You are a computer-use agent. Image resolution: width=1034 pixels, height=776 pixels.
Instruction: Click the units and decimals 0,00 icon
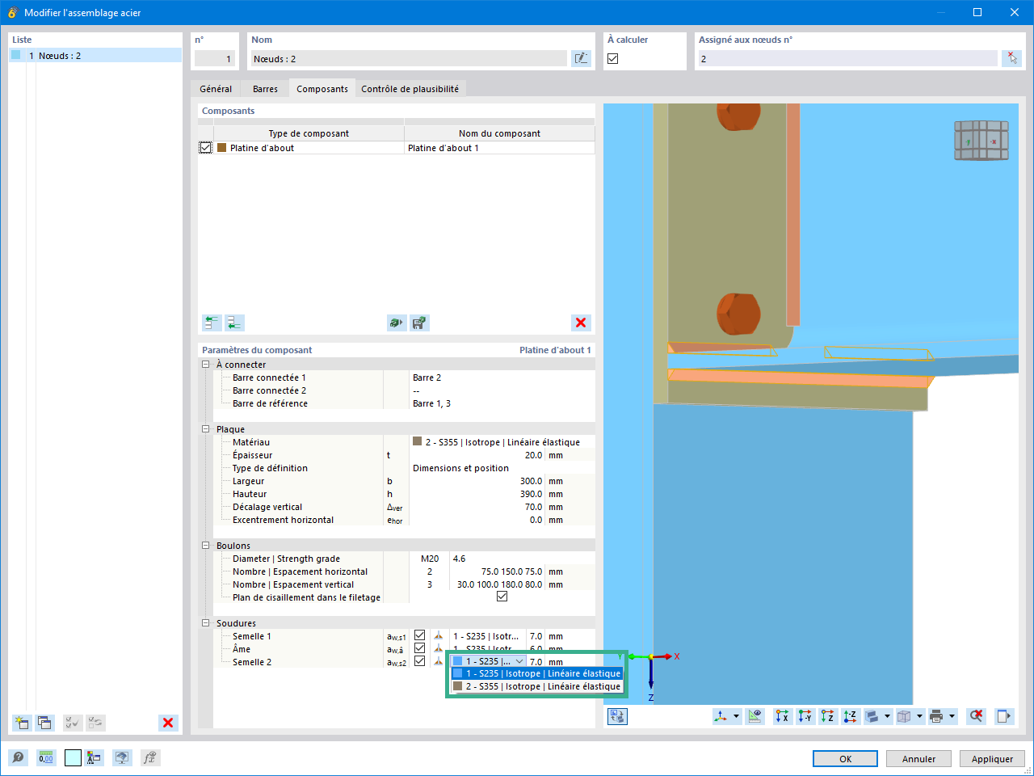click(x=46, y=757)
